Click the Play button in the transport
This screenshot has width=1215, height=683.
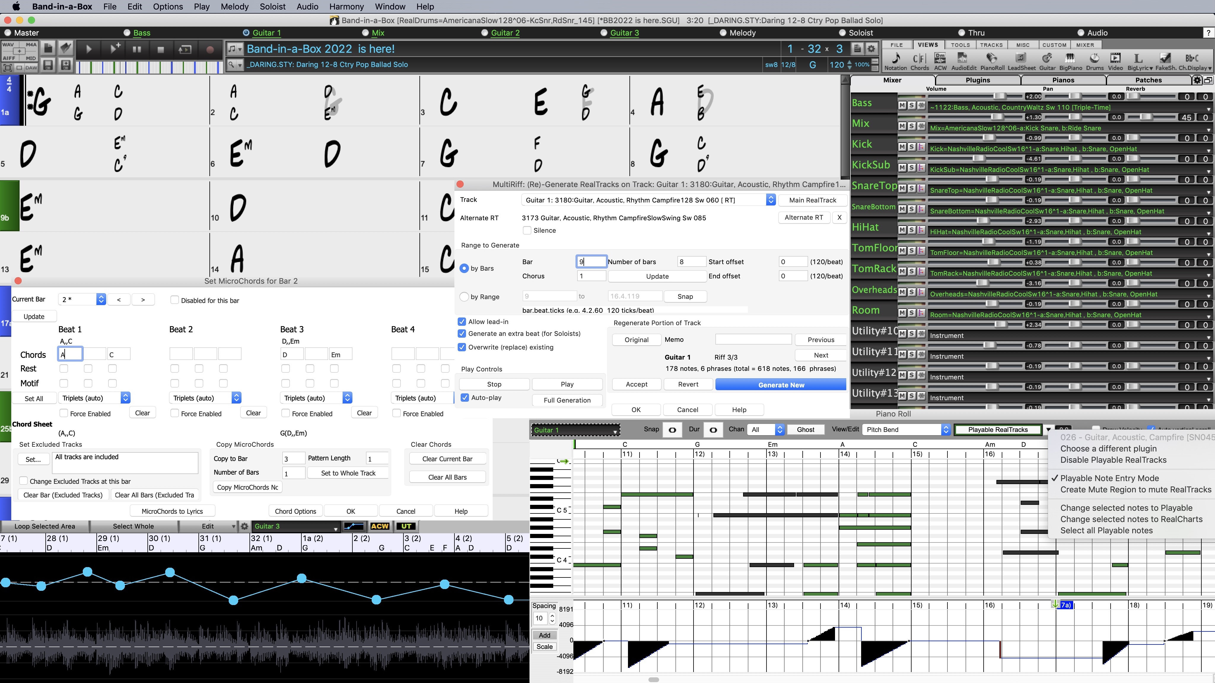tap(89, 49)
